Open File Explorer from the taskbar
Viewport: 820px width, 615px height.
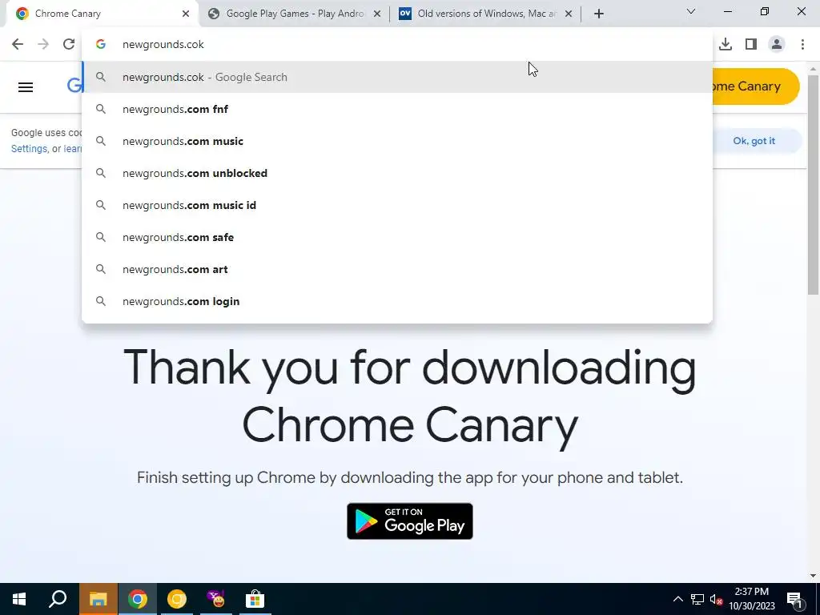point(98,599)
